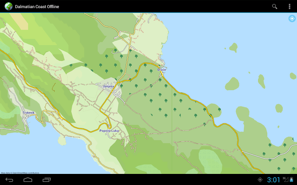Tap the GPS status icon in system bar
This screenshot has height=185, width=297.
click(x=260, y=180)
